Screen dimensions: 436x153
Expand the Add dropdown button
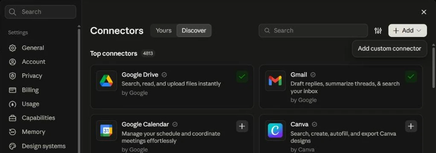408,31
